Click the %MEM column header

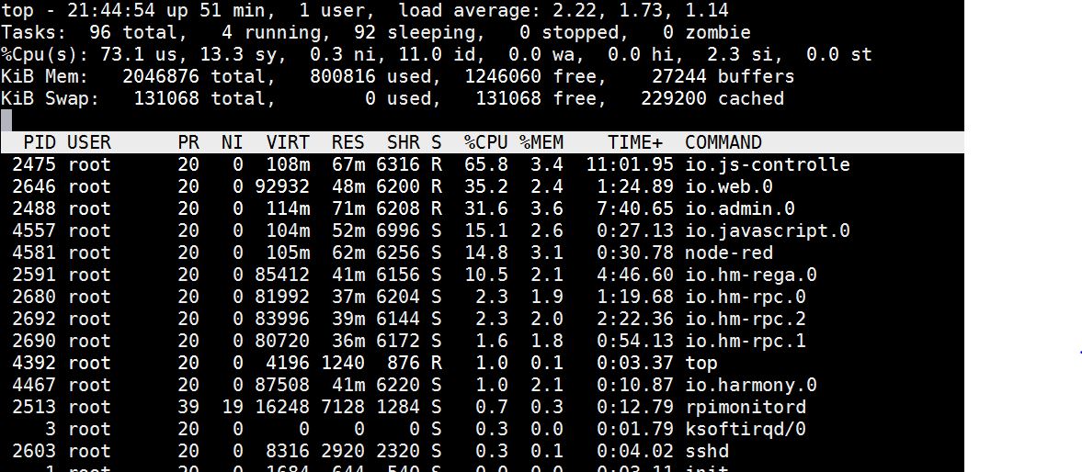(x=541, y=142)
